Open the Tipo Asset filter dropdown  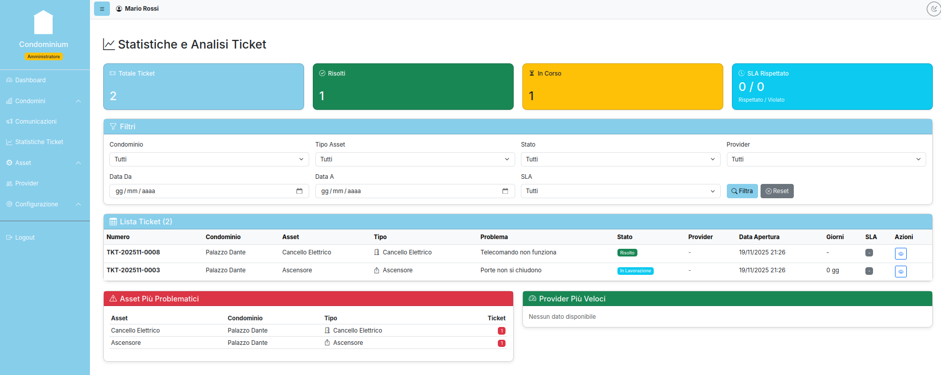click(x=415, y=159)
